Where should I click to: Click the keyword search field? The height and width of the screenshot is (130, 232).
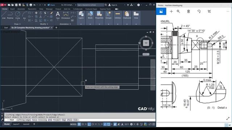[90, 5]
